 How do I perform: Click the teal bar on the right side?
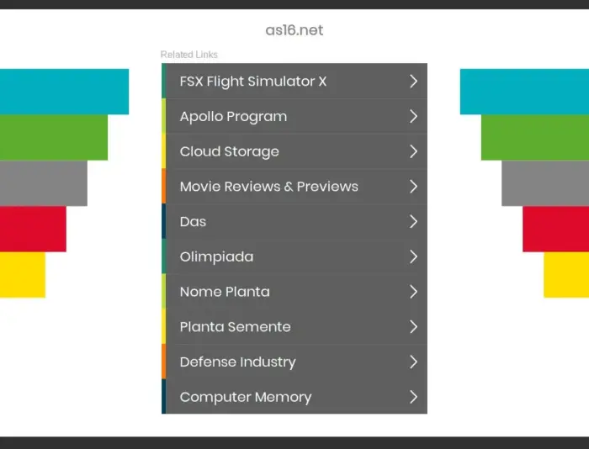point(523,92)
